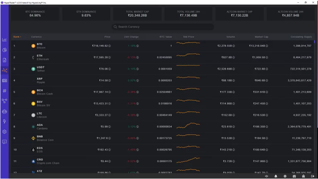Sort by the BTC Value column header
This screenshot has height=179, width=318.
[166, 37]
